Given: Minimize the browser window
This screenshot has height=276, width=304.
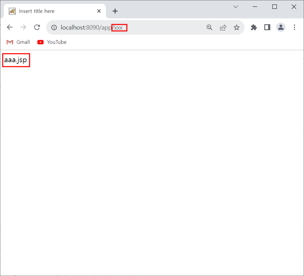Looking at the screenshot, I should coord(255,7).
